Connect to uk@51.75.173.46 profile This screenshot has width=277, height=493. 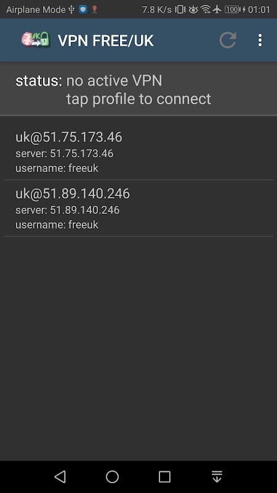tap(138, 152)
